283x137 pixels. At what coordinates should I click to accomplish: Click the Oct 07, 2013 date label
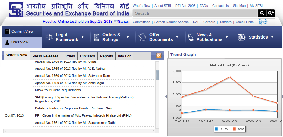14,116
